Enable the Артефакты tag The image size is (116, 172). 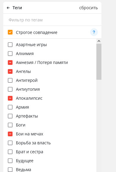(10, 116)
